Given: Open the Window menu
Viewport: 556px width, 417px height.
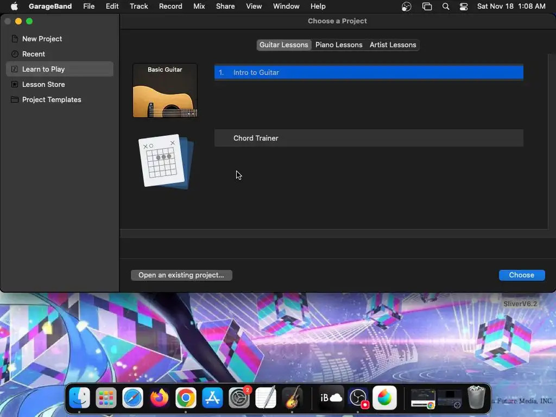Looking at the screenshot, I should pos(286,7).
